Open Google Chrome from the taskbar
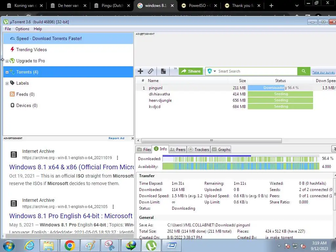 (x=70, y=245)
